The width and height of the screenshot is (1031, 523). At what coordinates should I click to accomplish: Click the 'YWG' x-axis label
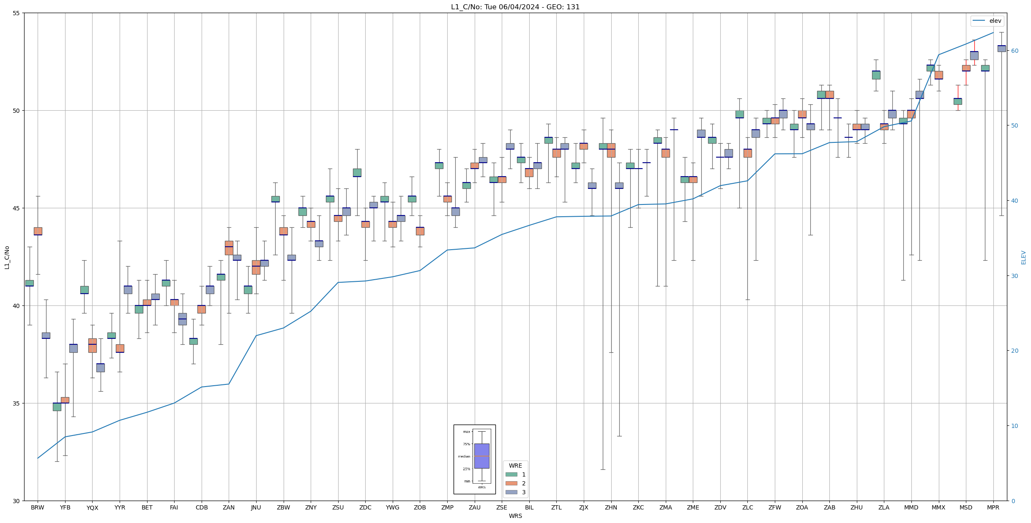click(x=393, y=507)
